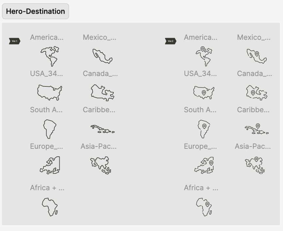Select the Ver.1 Caribbean islands icon
The width and height of the screenshot is (283, 231).
(x=102, y=129)
